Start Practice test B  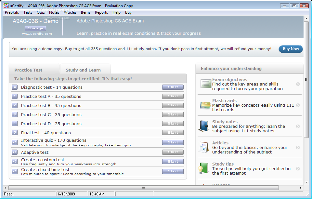[173, 105]
